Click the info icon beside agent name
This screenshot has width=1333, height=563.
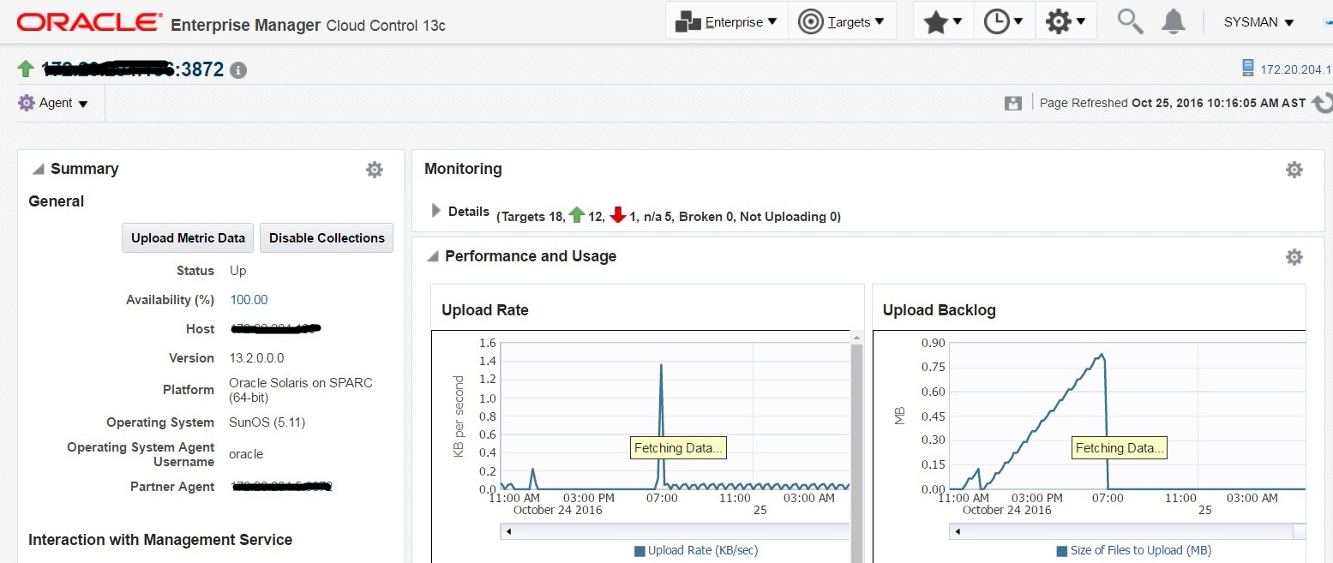click(238, 70)
